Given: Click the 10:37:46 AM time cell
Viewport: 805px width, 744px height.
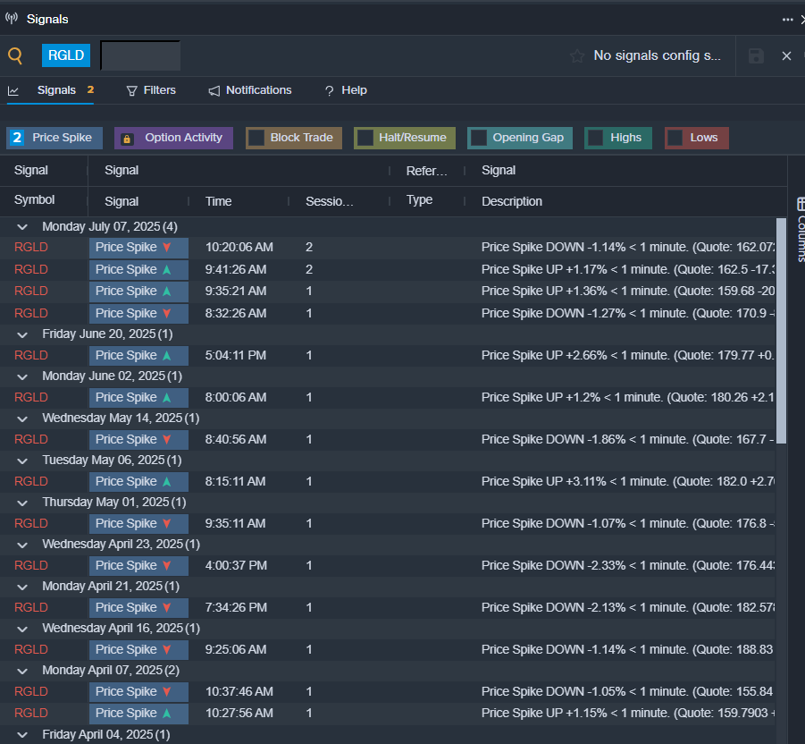Looking at the screenshot, I should click(x=239, y=691).
